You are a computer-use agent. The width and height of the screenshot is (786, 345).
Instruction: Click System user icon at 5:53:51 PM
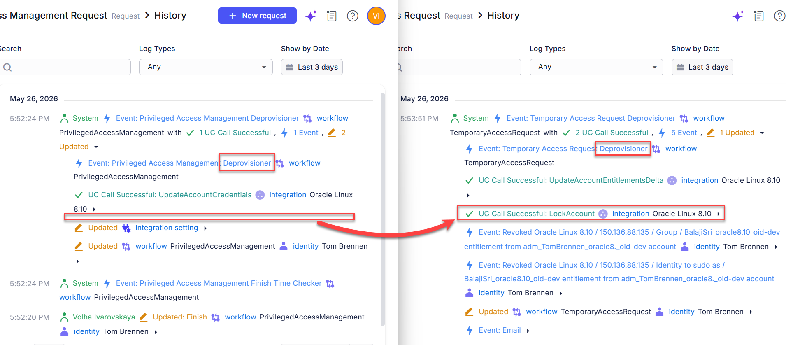coord(455,119)
